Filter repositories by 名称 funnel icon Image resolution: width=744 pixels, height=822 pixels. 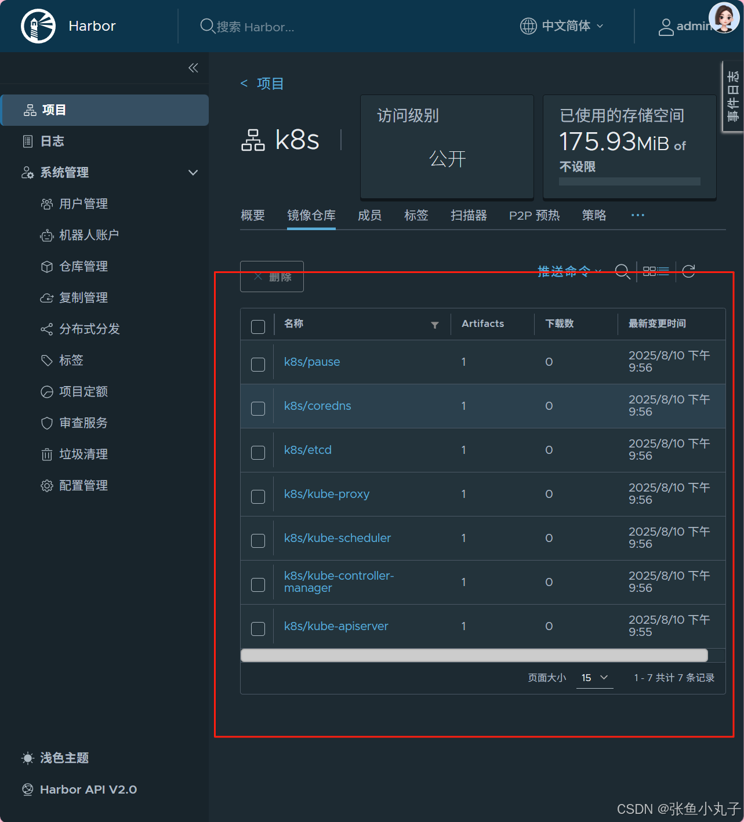coord(435,325)
